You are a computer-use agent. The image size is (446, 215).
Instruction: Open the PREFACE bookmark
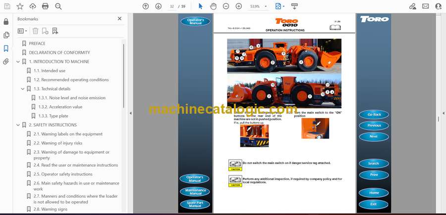click(37, 43)
